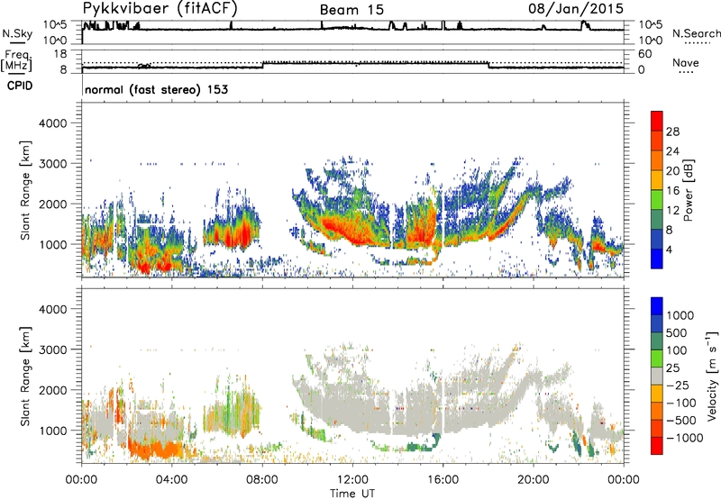
Task: Click the Power [dB] colorbar title
Action: pyautogui.click(x=688, y=190)
